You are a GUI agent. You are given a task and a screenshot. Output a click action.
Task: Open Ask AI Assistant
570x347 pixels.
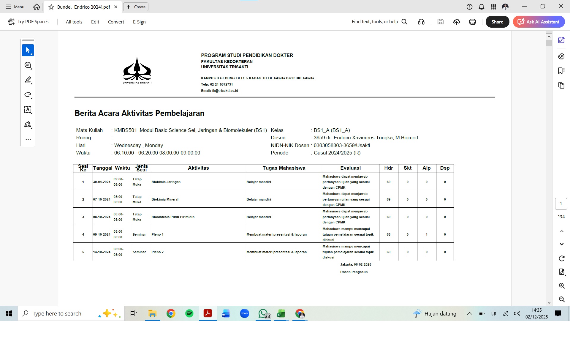pyautogui.click(x=539, y=22)
